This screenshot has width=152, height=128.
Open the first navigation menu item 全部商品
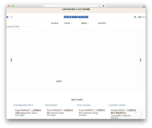[54, 23]
